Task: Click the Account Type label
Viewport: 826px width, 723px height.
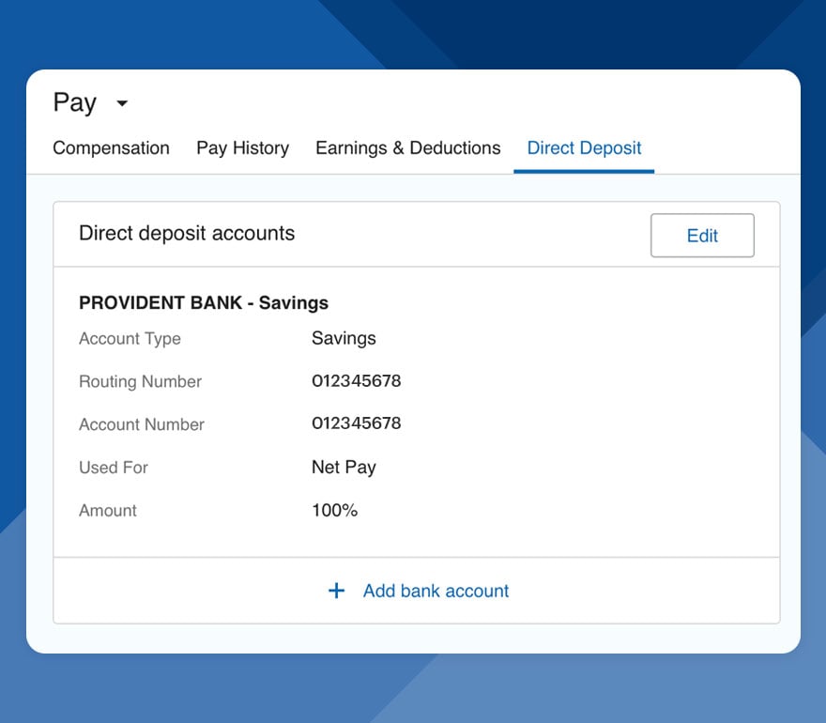Action: (130, 339)
